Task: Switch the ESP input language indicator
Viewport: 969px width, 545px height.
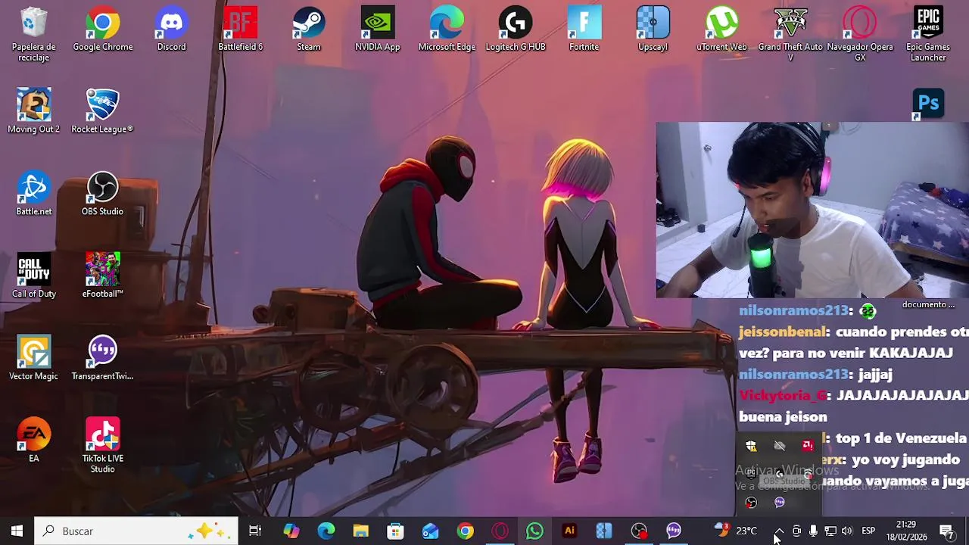Action: tap(868, 531)
